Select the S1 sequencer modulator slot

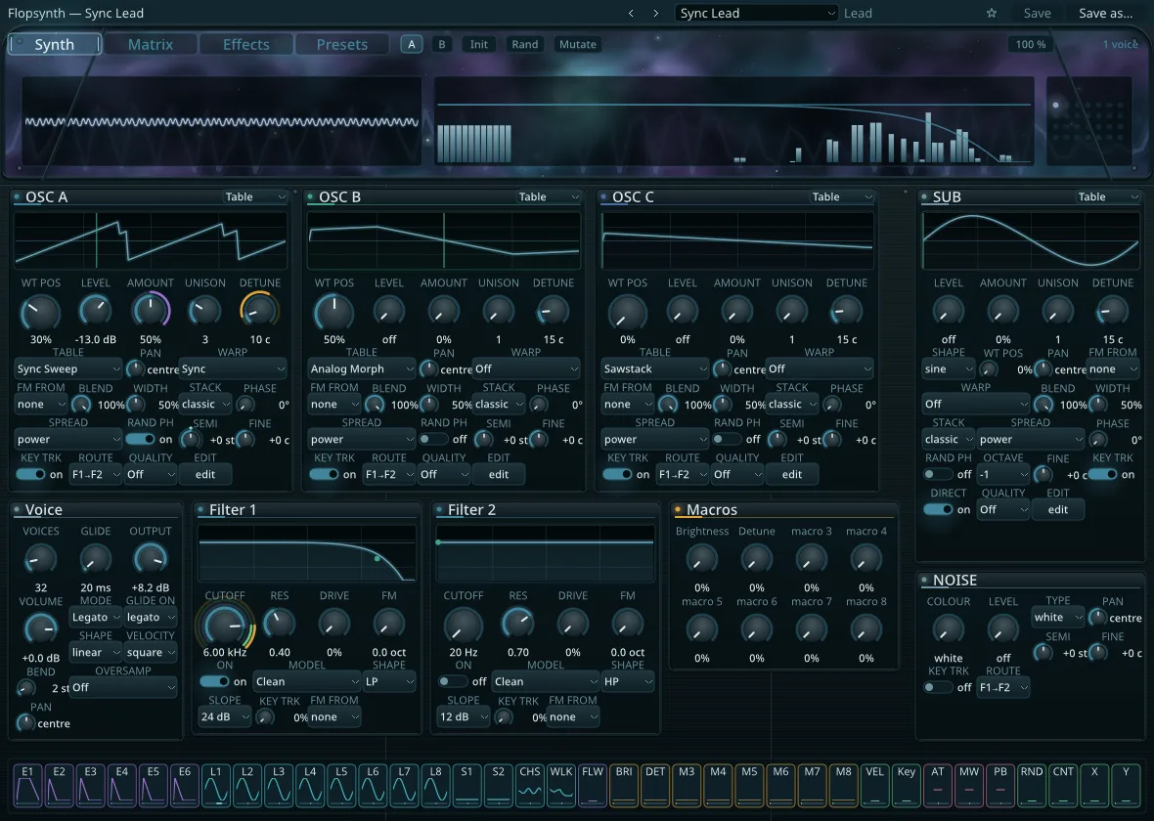tap(466, 784)
